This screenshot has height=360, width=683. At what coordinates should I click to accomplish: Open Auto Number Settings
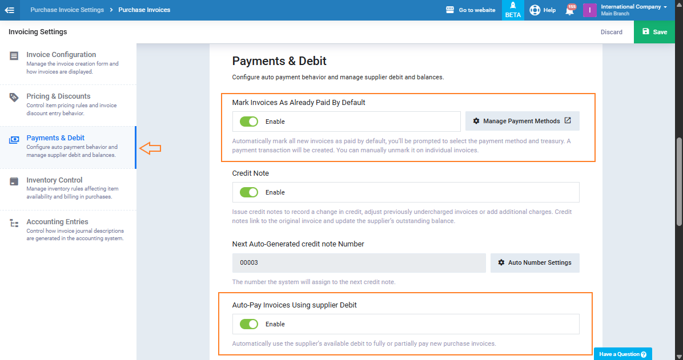coord(535,262)
